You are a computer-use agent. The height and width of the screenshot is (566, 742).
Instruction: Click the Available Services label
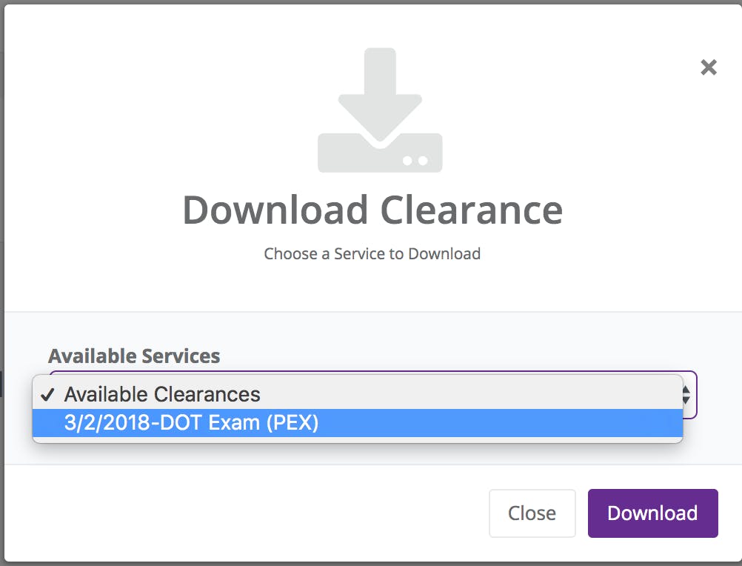[134, 356]
